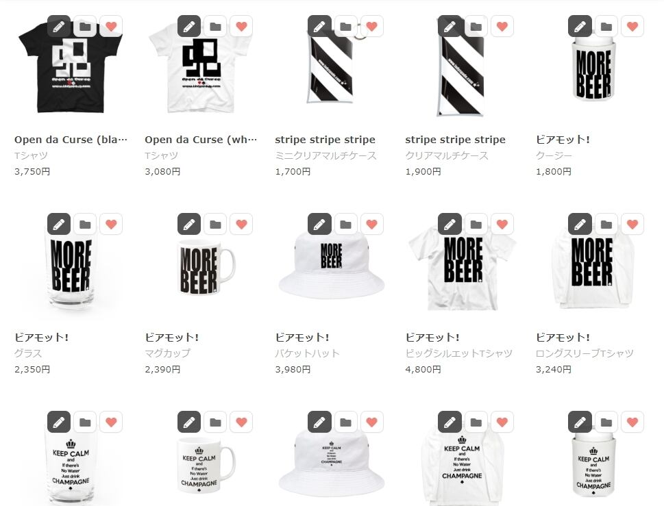Click folder icon on ロングスリーブTシャツ
The image size is (664, 506).
606,224
